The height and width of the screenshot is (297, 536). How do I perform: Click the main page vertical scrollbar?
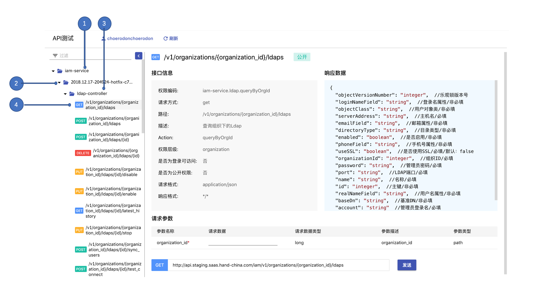pos(505,163)
